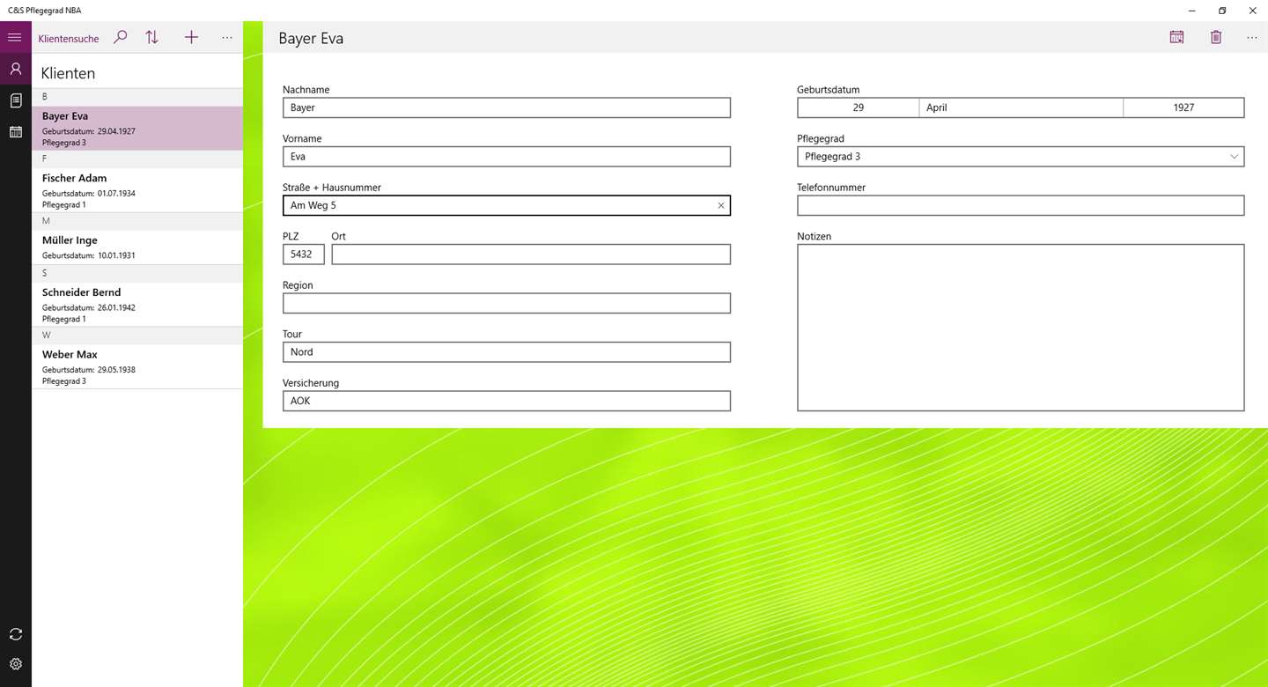Click the search magnifier icon
The height and width of the screenshot is (687, 1268).
tap(121, 38)
